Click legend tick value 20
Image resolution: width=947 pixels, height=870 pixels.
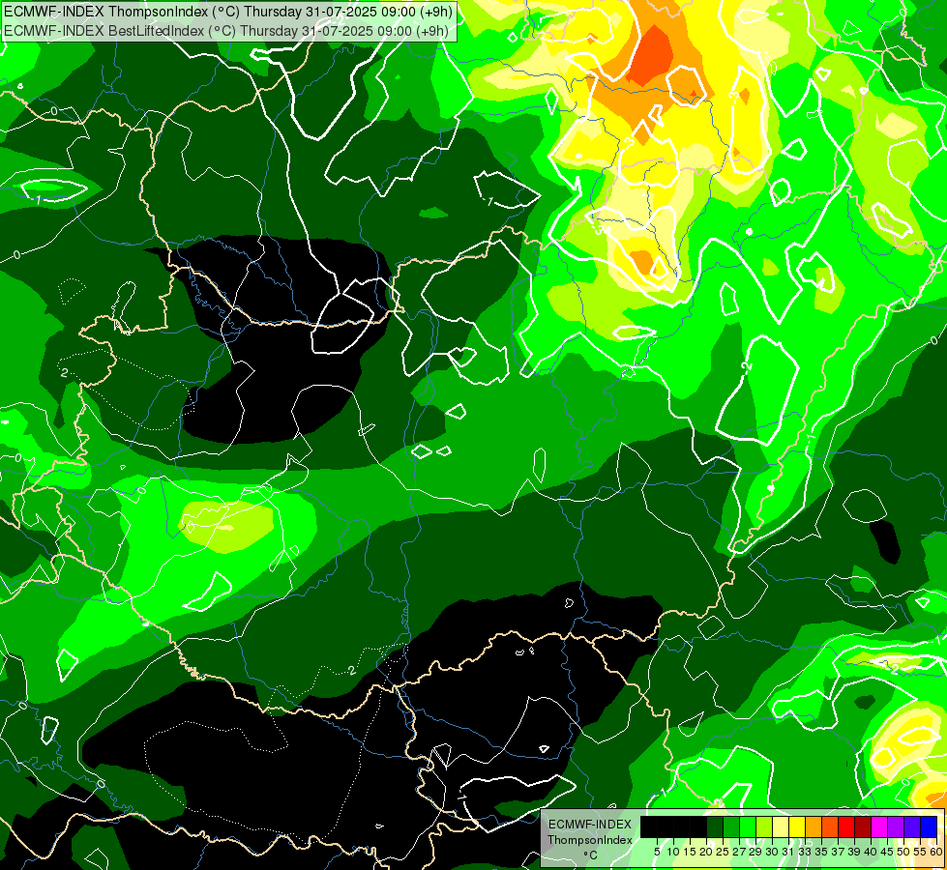pyautogui.click(x=706, y=852)
